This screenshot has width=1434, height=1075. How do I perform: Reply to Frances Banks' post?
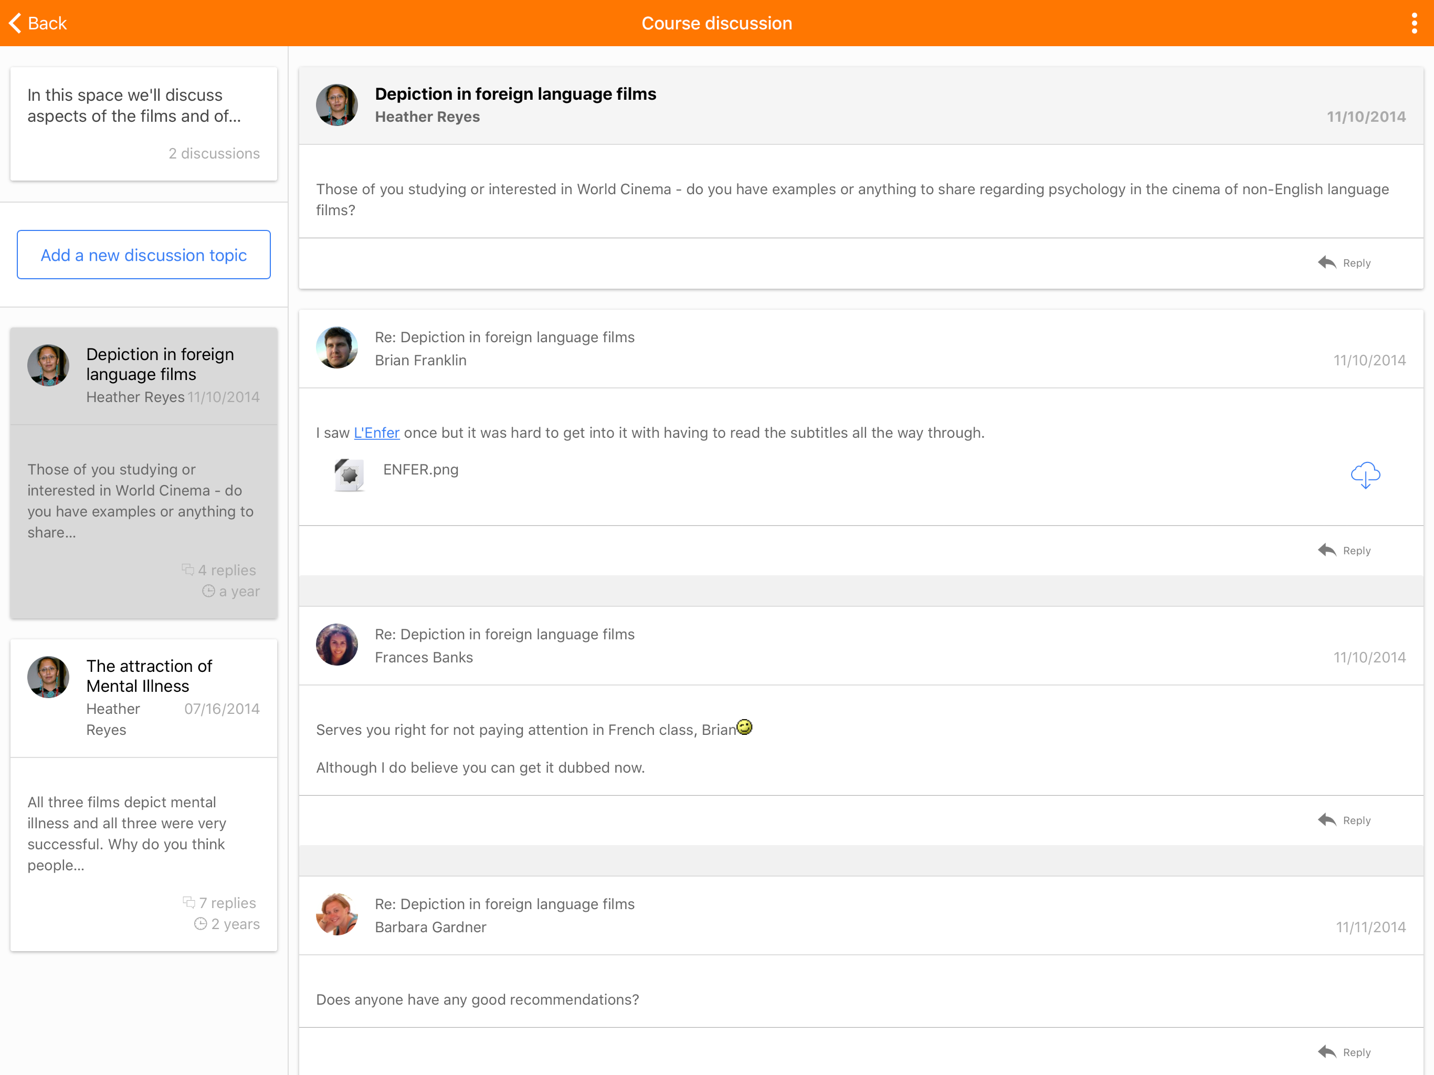tap(1345, 820)
